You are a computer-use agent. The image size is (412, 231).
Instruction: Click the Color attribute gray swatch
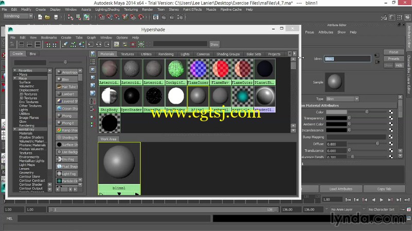point(336,112)
